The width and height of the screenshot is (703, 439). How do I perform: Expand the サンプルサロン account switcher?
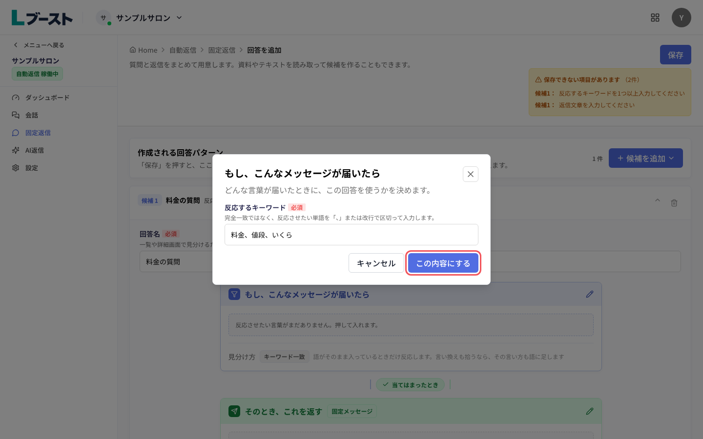point(139,18)
